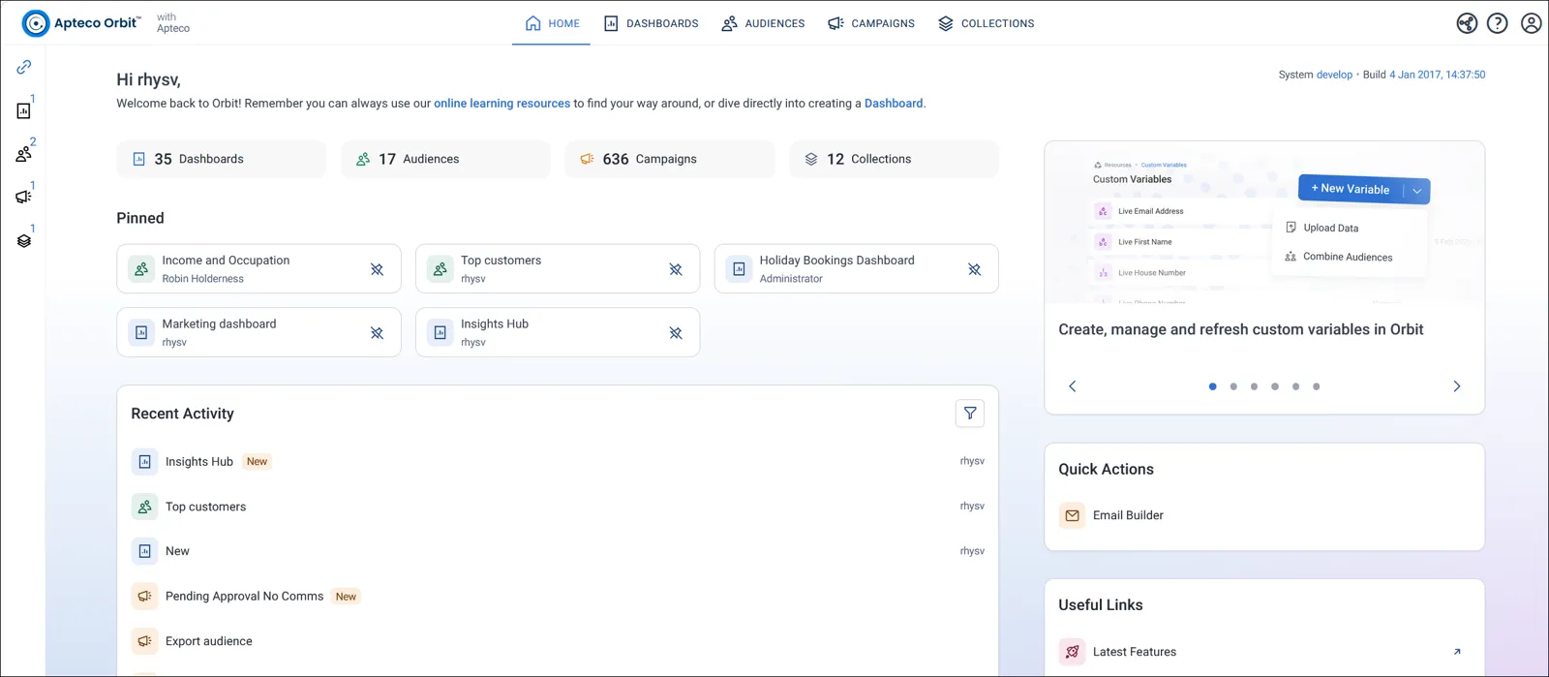This screenshot has height=677, width=1549.
Task: Select second carousel dot indicator
Action: (1233, 386)
